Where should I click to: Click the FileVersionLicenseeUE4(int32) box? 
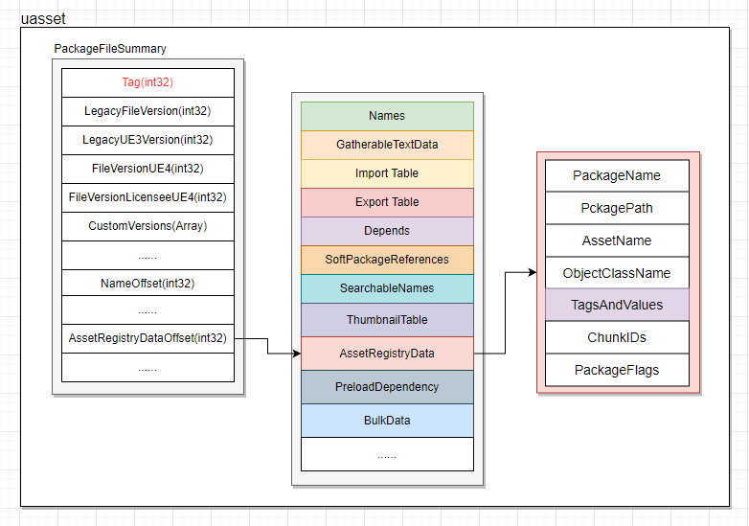148,197
